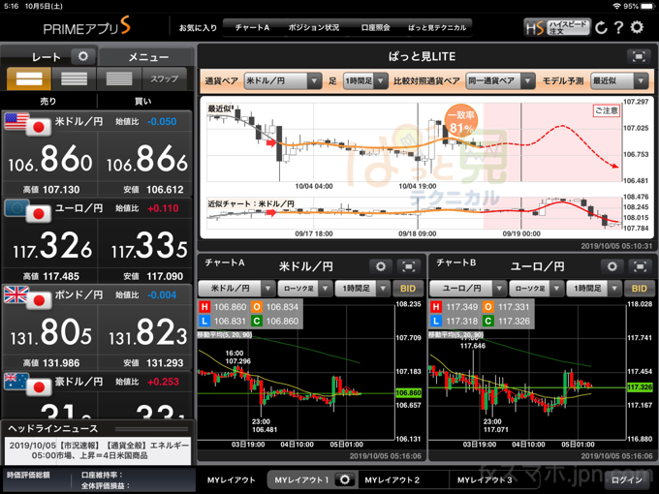Select the Australia-Japan flag icon for 豪ドル/円
The width and height of the screenshot is (659, 494).
(28, 385)
